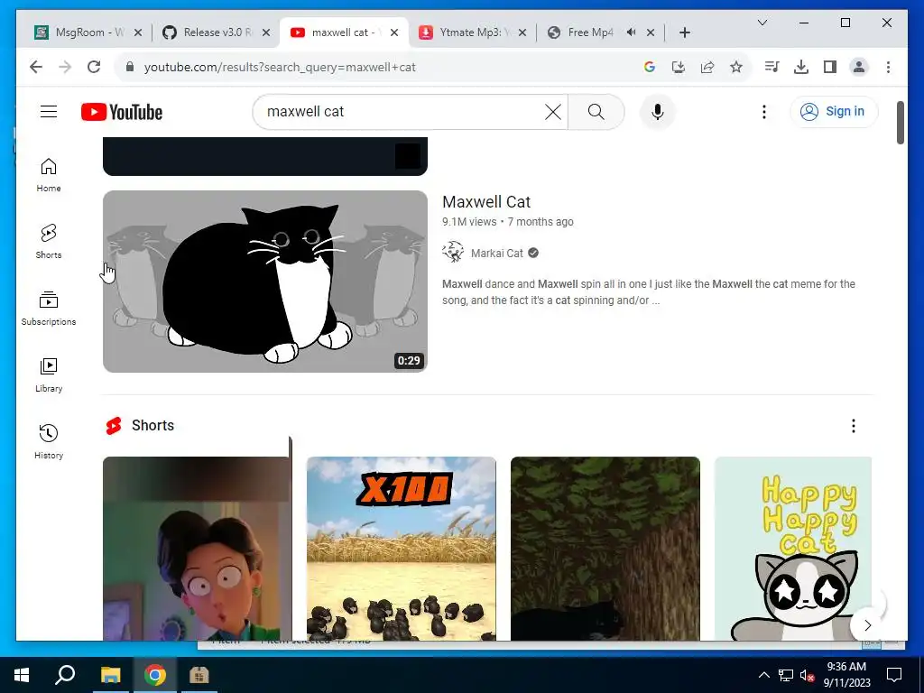Viewport: 924px width, 693px height.
Task: Start voice search with the microphone
Action: tap(658, 111)
